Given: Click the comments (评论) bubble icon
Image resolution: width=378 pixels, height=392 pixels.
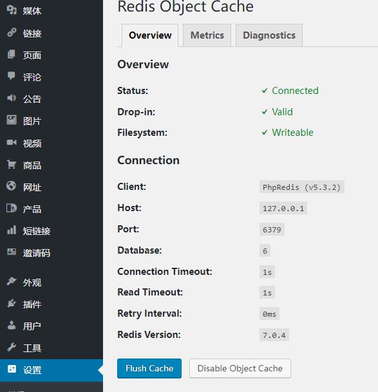Looking at the screenshot, I should (x=12, y=76).
